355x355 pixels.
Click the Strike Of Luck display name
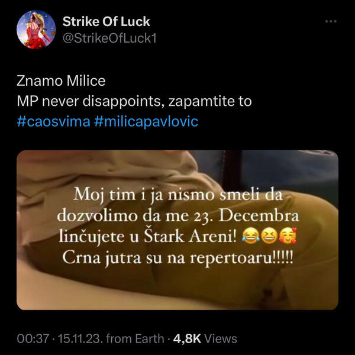(x=106, y=21)
